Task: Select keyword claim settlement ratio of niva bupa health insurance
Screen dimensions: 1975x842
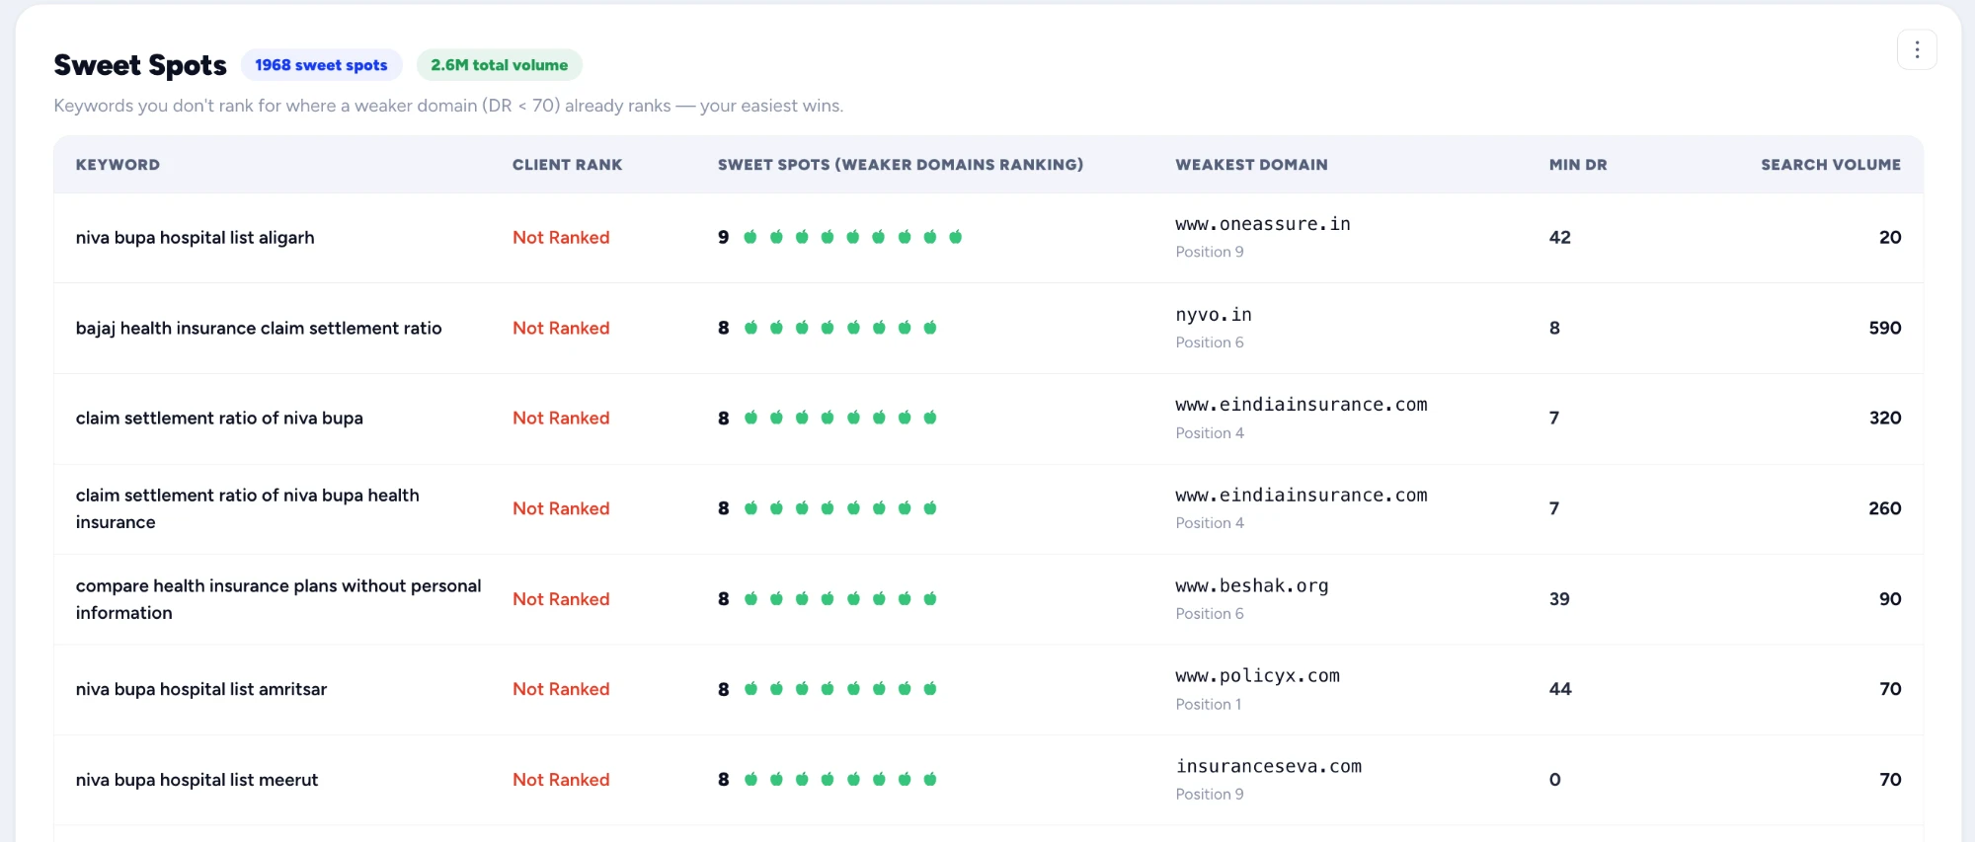Action: 248,509
